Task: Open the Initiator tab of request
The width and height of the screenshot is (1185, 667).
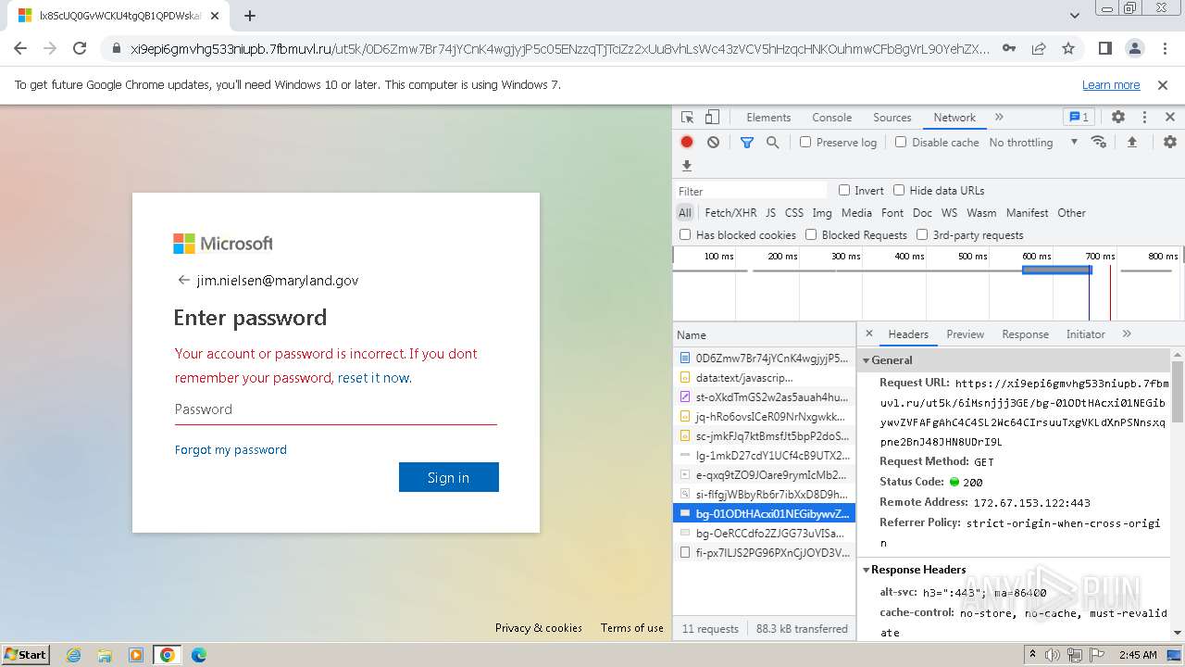Action: pos(1085,333)
